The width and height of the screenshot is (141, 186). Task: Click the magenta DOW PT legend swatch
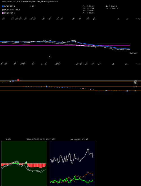(x=3, y=13)
